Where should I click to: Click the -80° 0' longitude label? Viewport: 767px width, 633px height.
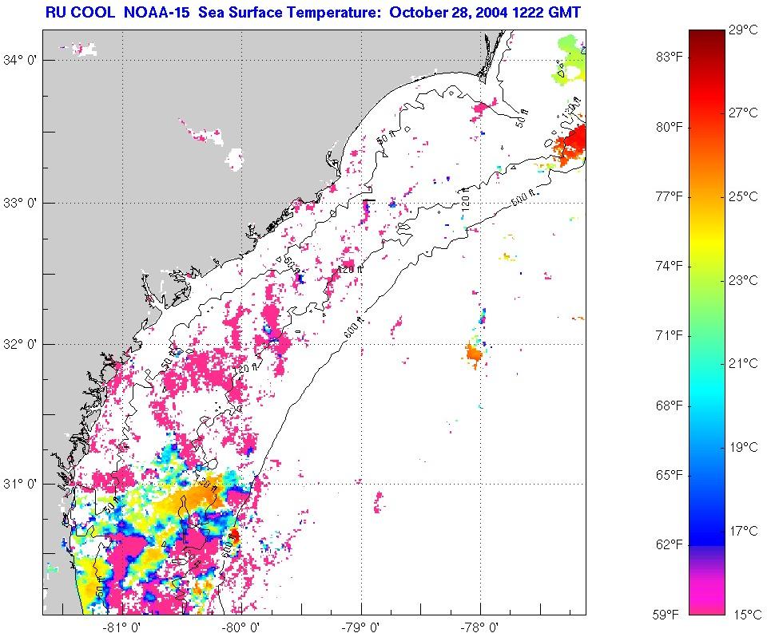click(241, 627)
